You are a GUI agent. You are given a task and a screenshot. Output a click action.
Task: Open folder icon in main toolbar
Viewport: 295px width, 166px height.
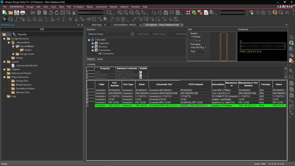point(11,13)
